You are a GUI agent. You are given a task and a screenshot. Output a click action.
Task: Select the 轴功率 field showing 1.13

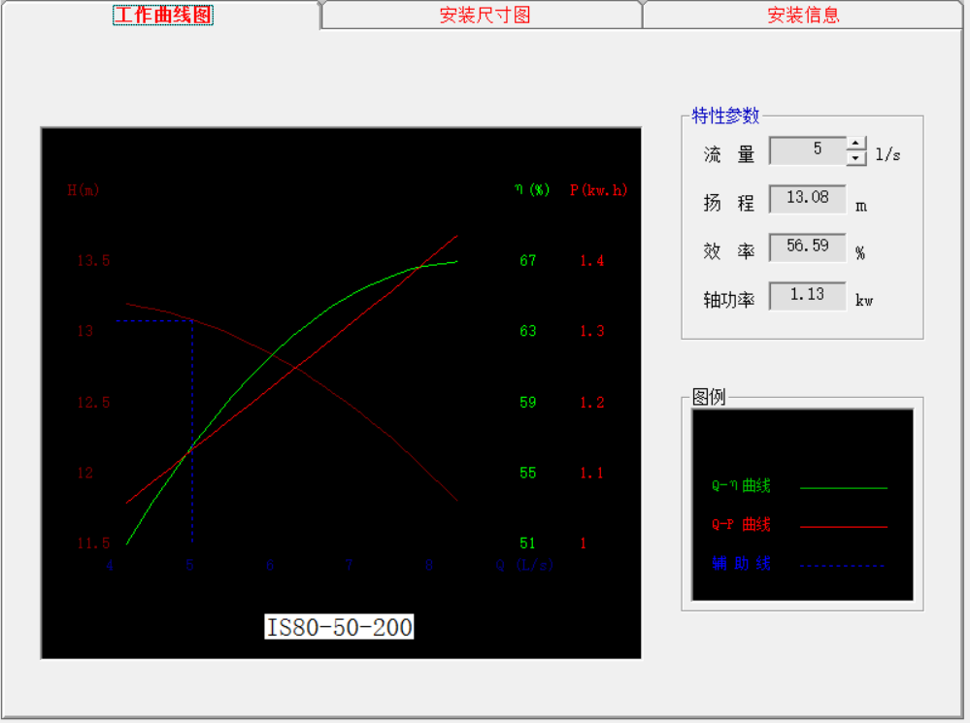coord(807,296)
